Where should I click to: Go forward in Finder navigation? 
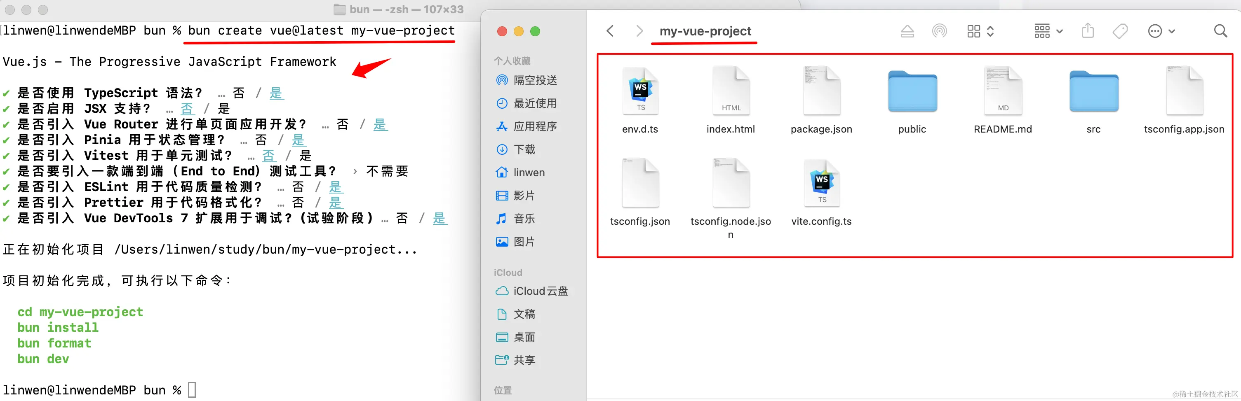639,31
